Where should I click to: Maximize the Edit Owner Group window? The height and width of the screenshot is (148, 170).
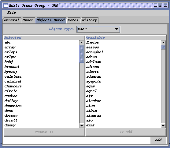click(x=165, y=5)
